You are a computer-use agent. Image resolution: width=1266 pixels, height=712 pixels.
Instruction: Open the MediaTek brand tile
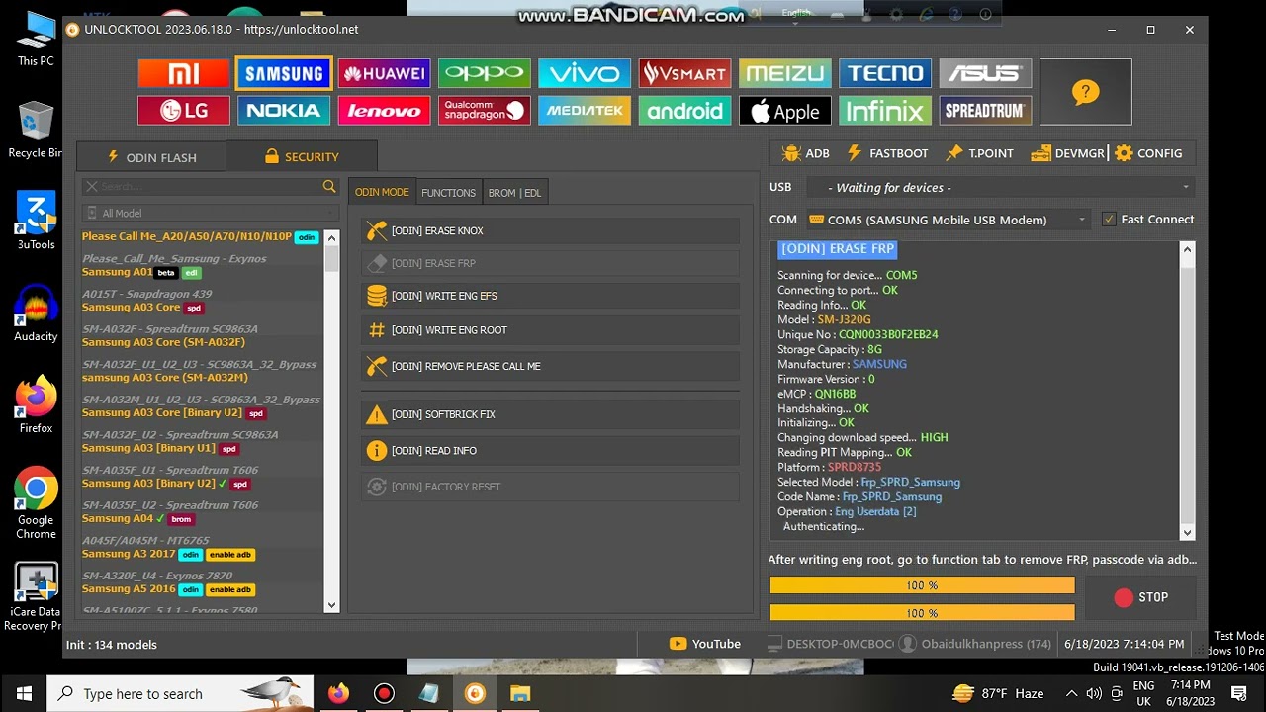coord(585,111)
